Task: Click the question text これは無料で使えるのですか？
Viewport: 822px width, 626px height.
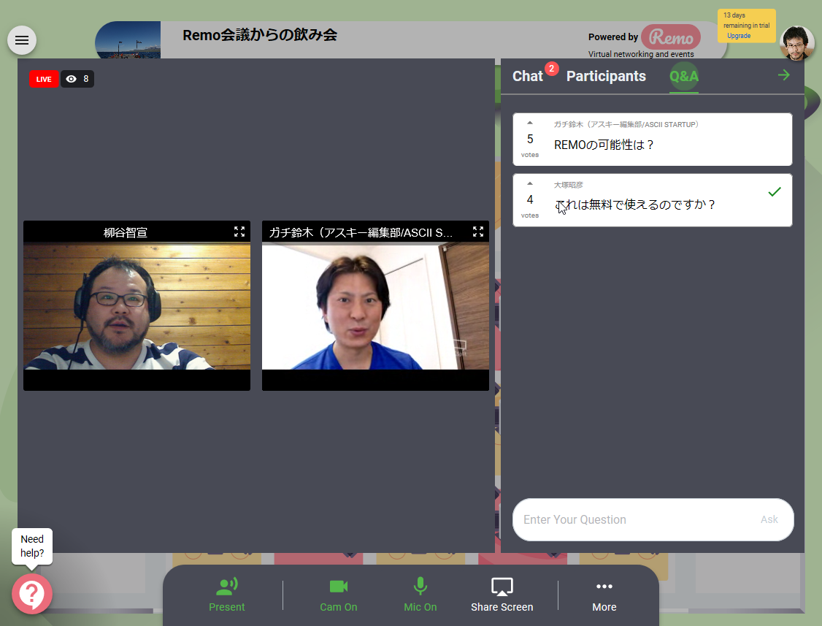Action: 635,205
